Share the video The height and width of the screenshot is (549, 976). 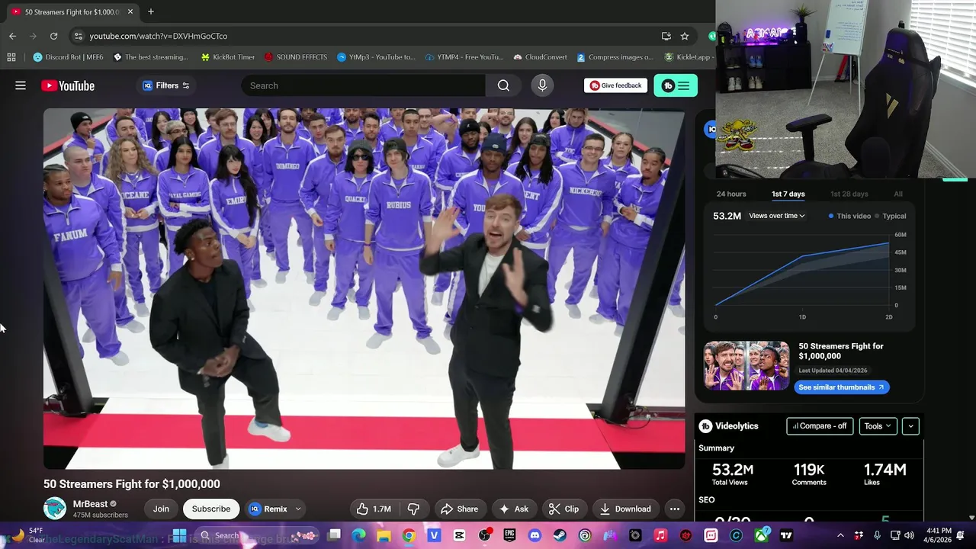[461, 509]
